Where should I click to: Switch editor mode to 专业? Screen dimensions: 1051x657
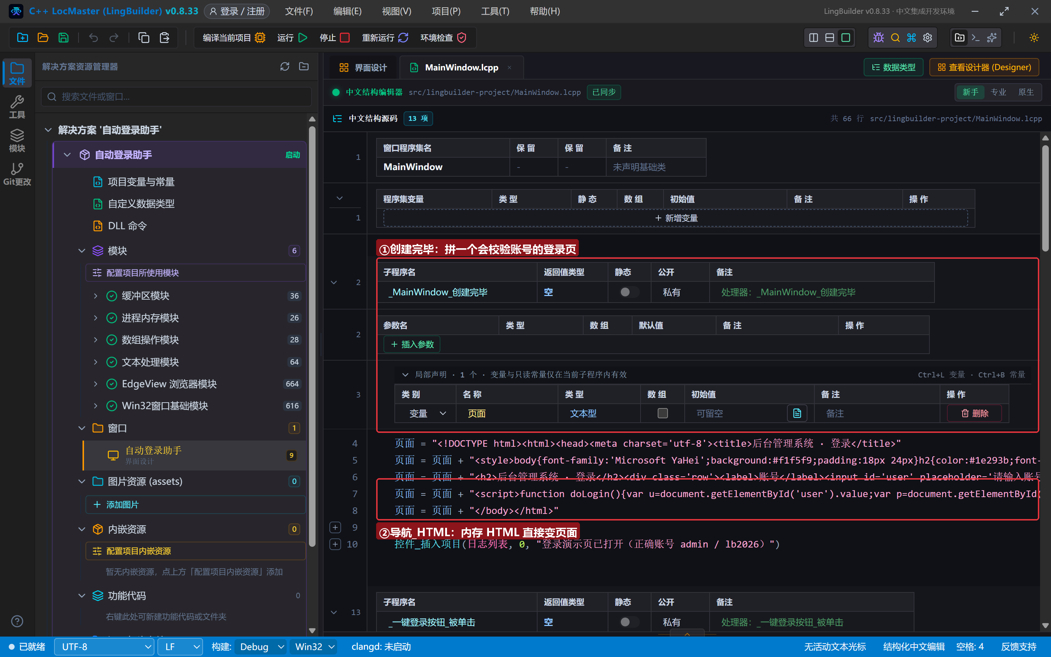pyautogui.click(x=998, y=92)
